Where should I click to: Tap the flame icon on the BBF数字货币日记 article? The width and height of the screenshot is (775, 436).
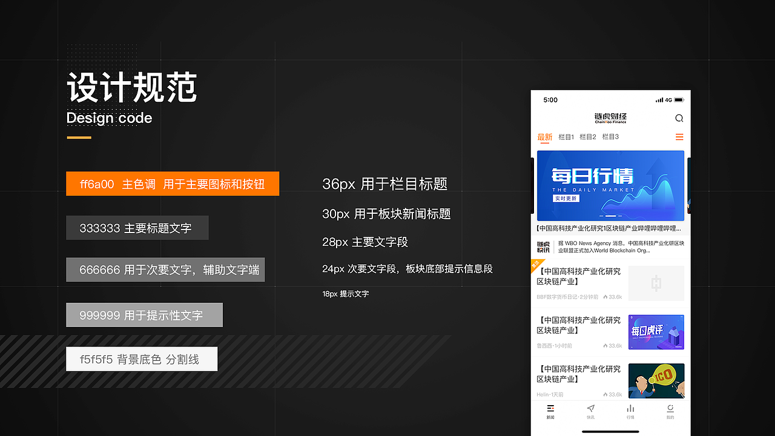[605, 297]
